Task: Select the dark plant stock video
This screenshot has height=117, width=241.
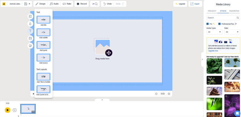Action: [x=214, y=80]
